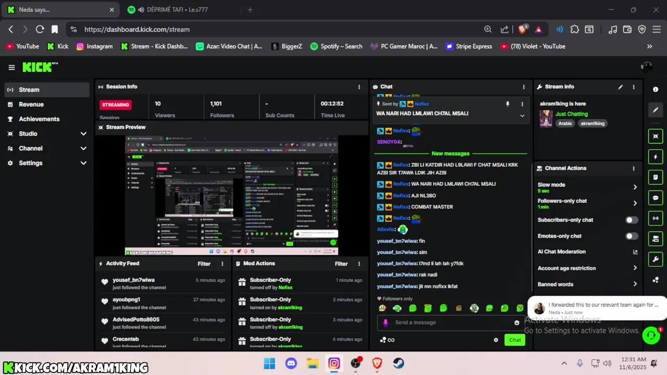Toggle the notes widget in right sidebar
This screenshot has height=375, width=667.
[656, 178]
